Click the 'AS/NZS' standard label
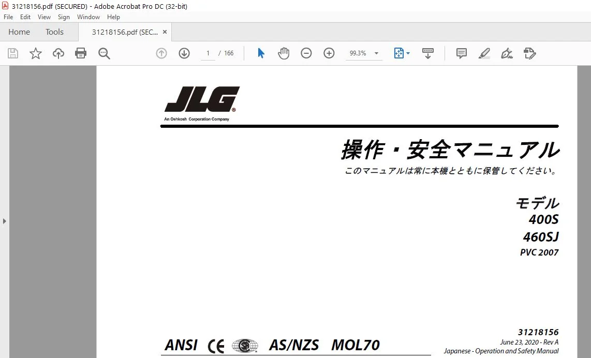The width and height of the screenshot is (591, 358). coord(294,345)
